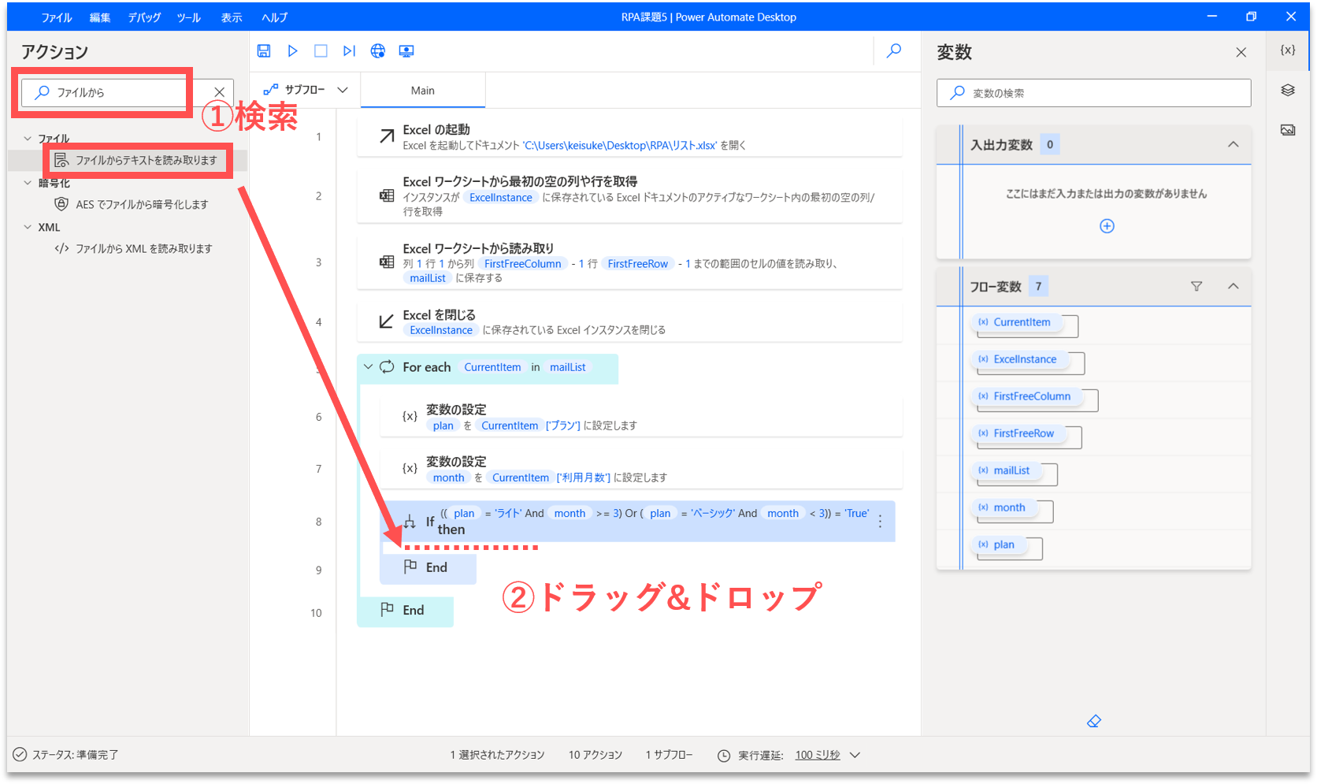
Task: Click the Stop flow icon
Action: [321, 51]
